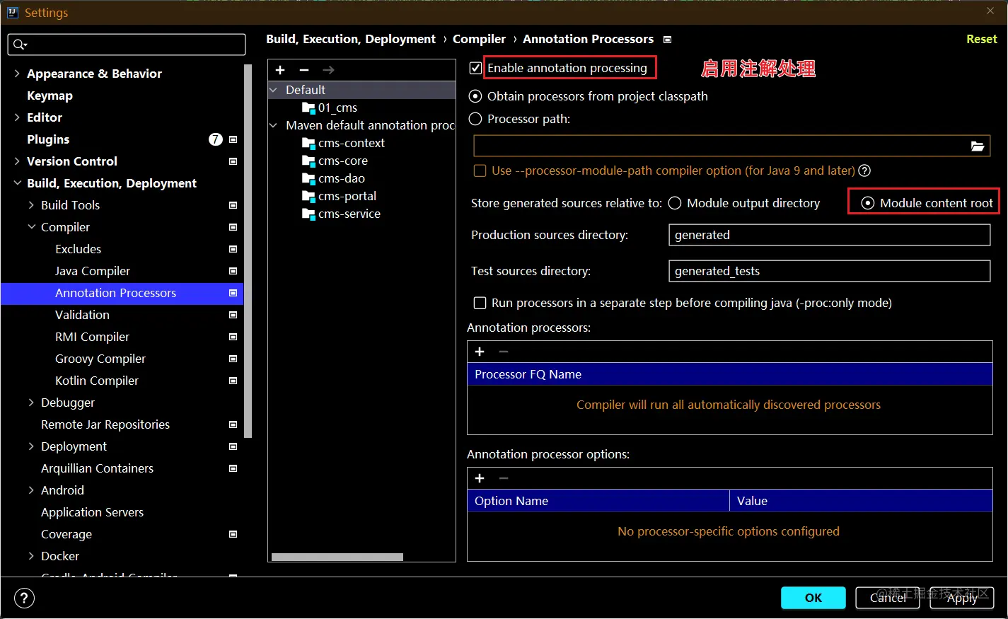Select the Processor path radio button
1008x619 pixels.
(475, 119)
